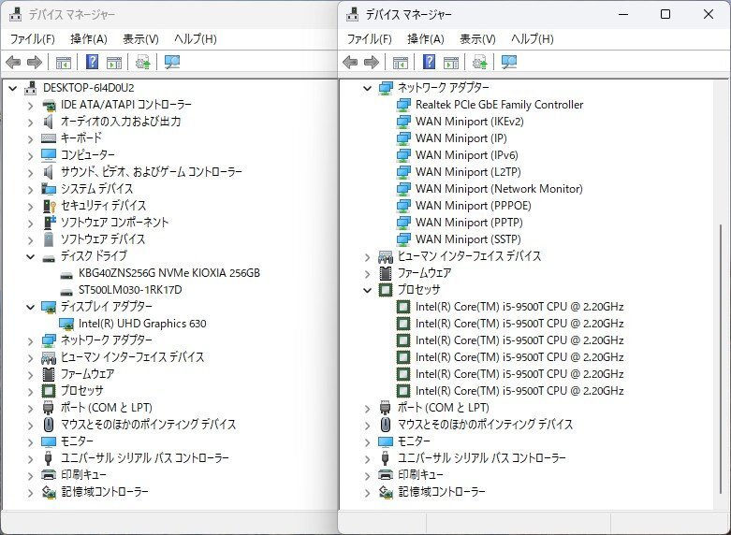The image size is (731, 535).
Task: Click セキュリティ デバイス key icon in left window
Action: click(x=49, y=206)
